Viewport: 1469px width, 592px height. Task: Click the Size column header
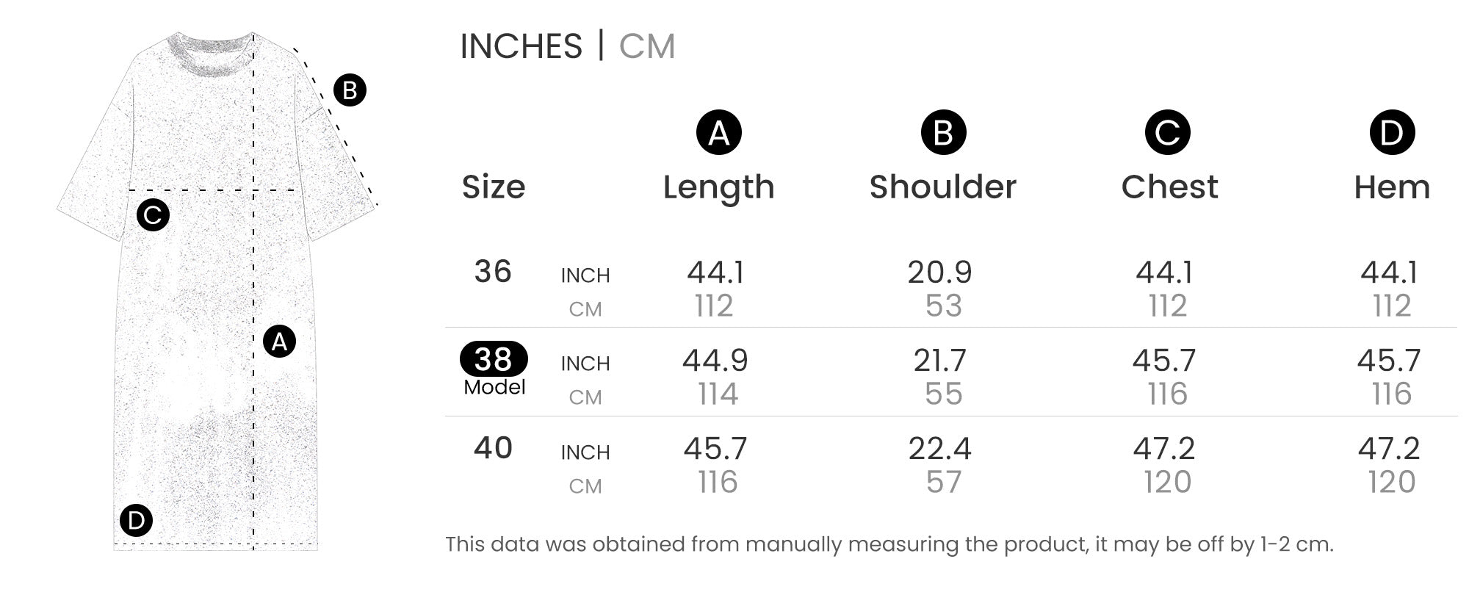[x=494, y=187]
